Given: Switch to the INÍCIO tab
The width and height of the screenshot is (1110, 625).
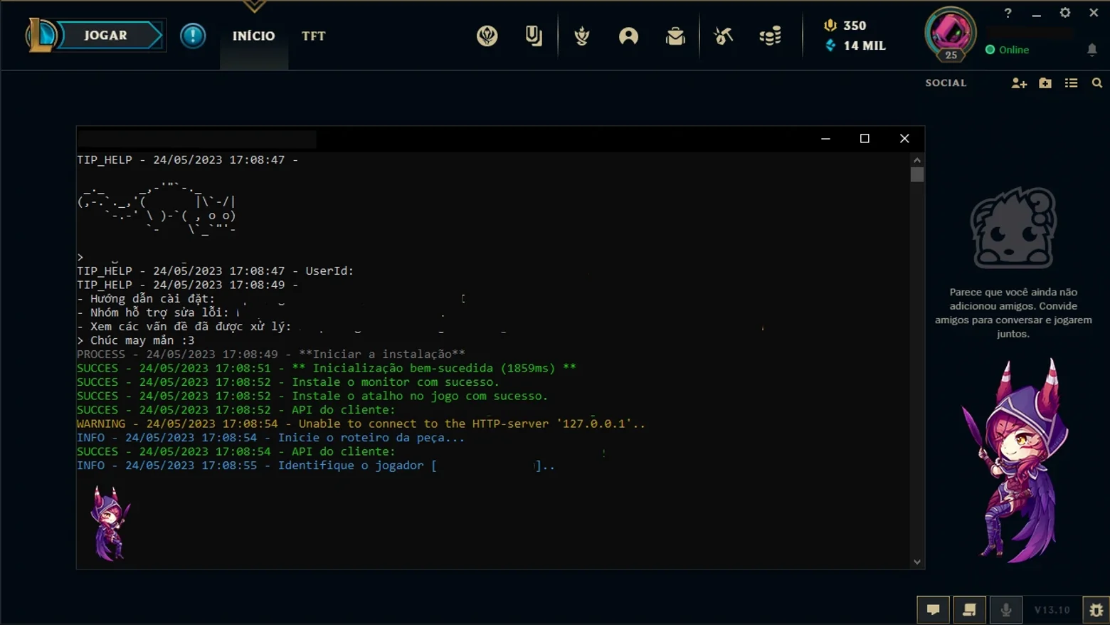Looking at the screenshot, I should coord(253,36).
